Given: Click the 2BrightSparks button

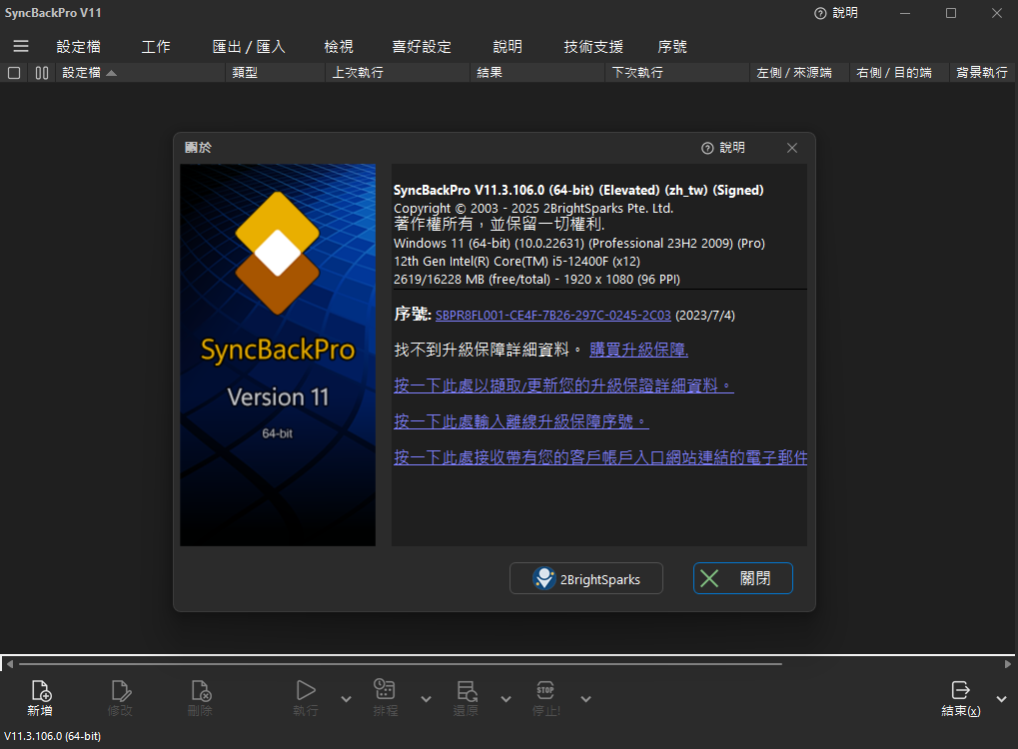Looking at the screenshot, I should 586,578.
